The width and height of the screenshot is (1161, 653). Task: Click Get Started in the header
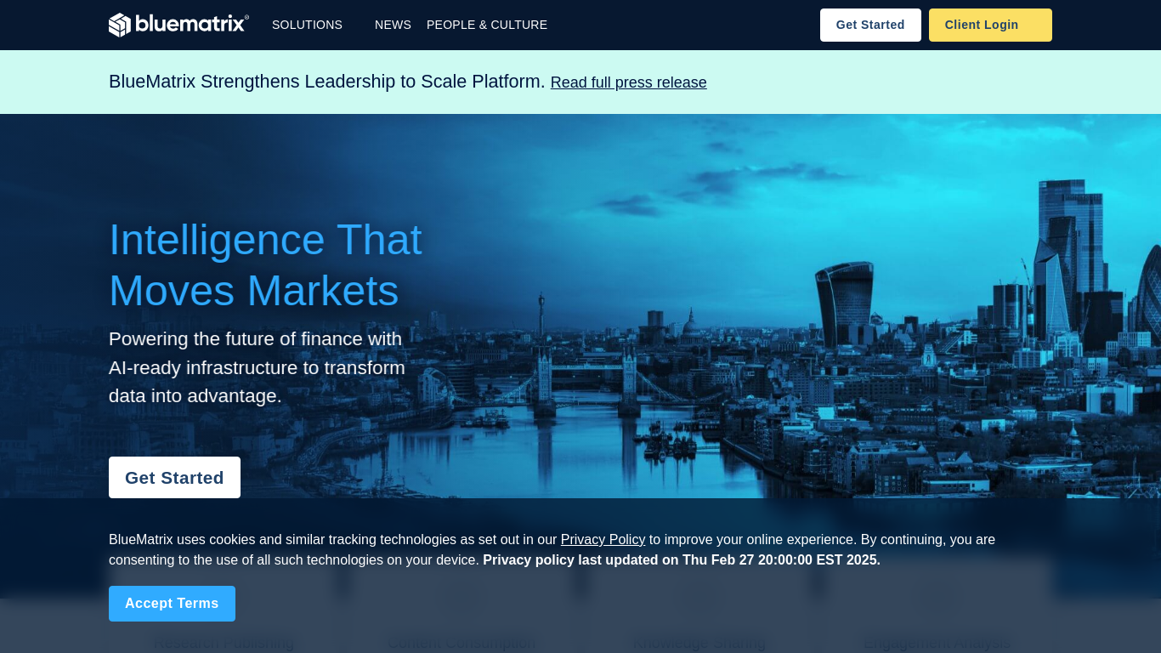[x=870, y=25]
